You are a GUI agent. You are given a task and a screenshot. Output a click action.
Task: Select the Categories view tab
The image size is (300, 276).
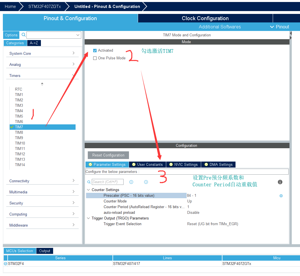tap(15, 43)
